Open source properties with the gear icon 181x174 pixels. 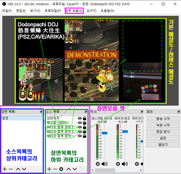click(61, 169)
